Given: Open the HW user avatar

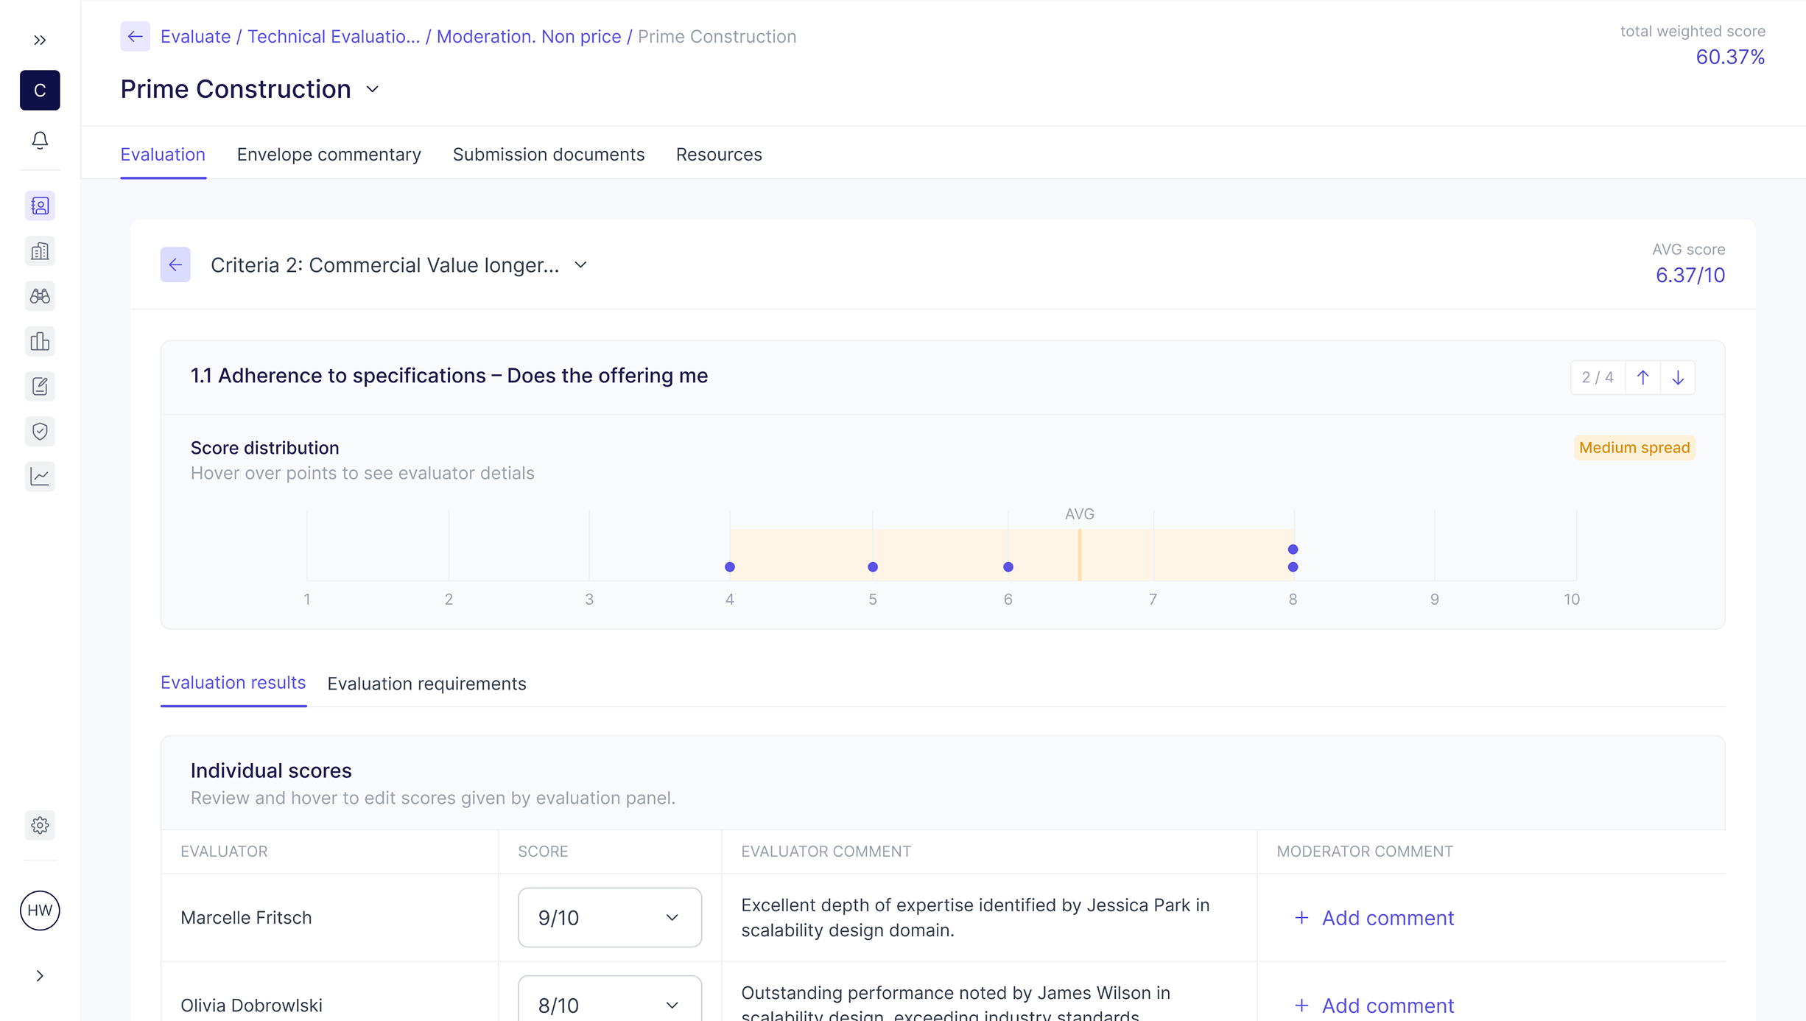Looking at the screenshot, I should [x=40, y=911].
